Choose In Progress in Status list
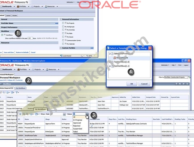This screenshot has width=194, height=147. [x=78, y=120]
